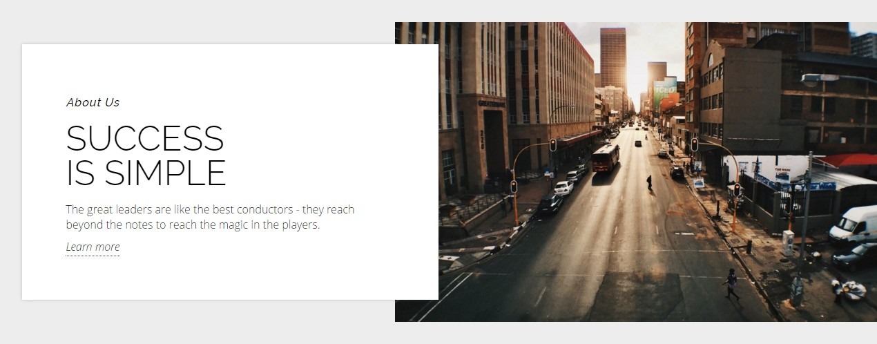This screenshot has height=344, width=877.
Task: Click the lone person walking mid-street
Action: [648, 182]
